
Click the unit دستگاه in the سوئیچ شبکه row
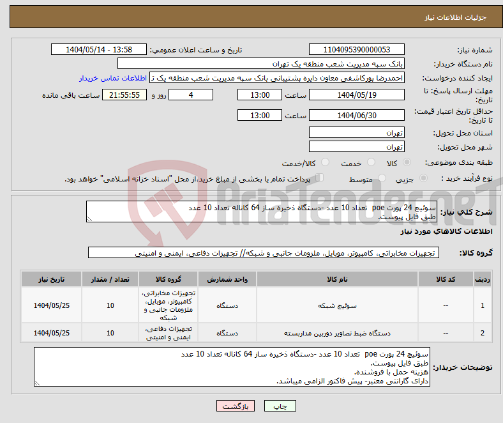click(x=227, y=305)
